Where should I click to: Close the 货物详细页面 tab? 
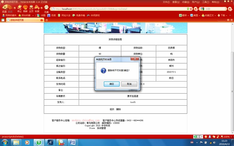[x=42, y=20]
